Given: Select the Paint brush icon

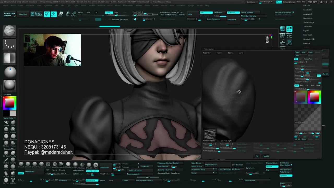Looking at the screenshot, I should (x=96, y=165).
